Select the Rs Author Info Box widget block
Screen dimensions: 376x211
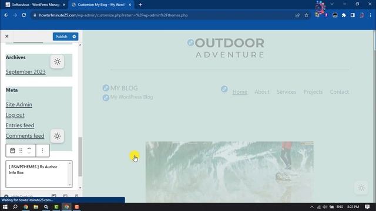39,174
